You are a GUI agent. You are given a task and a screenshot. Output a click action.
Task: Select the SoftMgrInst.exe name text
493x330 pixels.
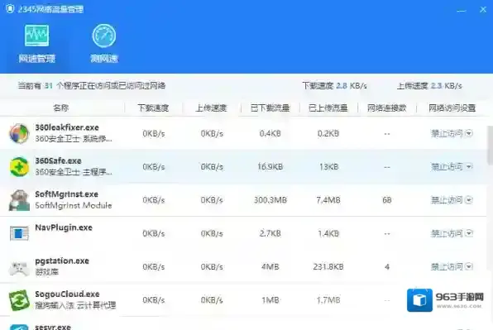(x=67, y=194)
